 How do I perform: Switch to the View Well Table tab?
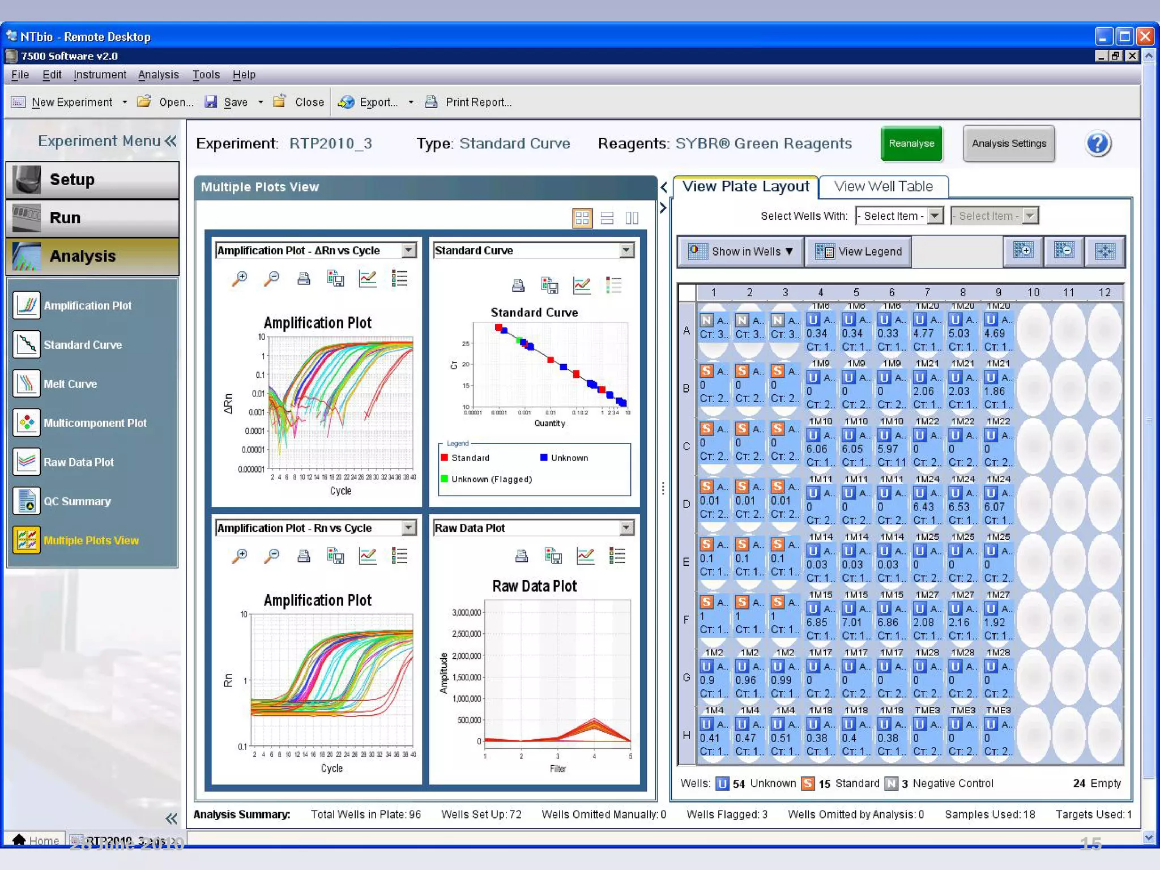pos(884,186)
